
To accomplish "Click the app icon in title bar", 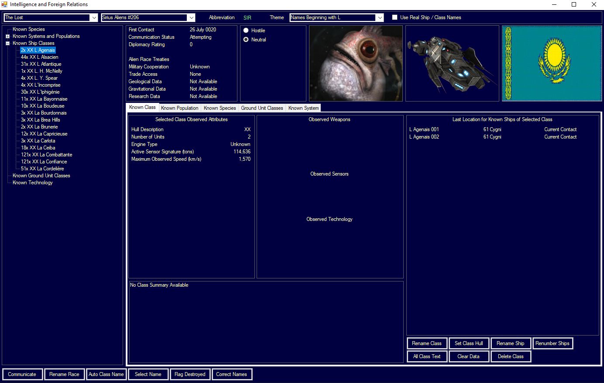I will click(4, 4).
